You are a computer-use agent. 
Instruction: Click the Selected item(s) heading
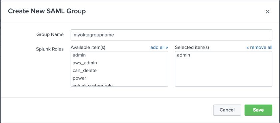pyautogui.click(x=192, y=47)
